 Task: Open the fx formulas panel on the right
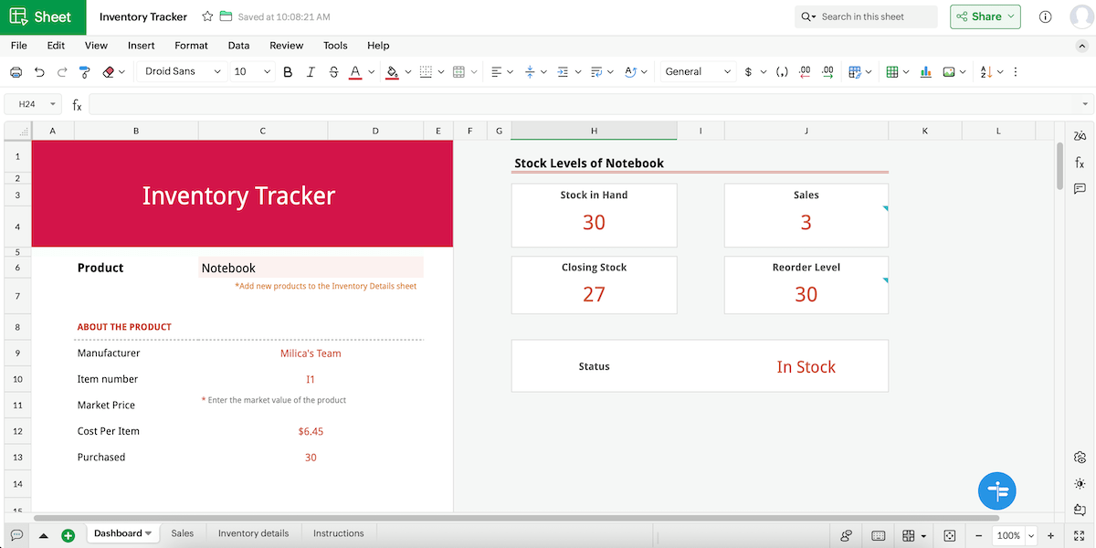point(1080,162)
